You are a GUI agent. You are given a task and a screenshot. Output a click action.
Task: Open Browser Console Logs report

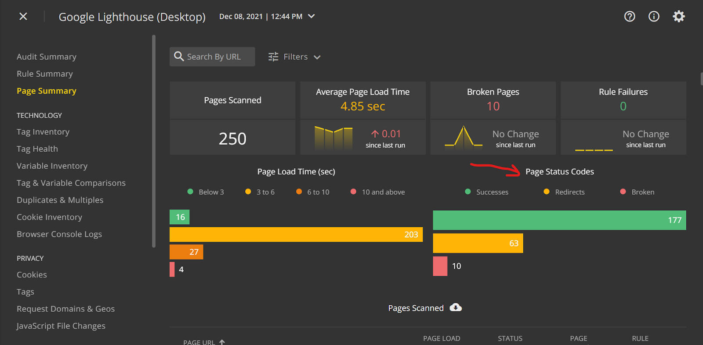pyautogui.click(x=59, y=234)
